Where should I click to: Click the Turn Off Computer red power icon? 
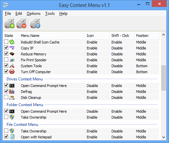click(12, 72)
